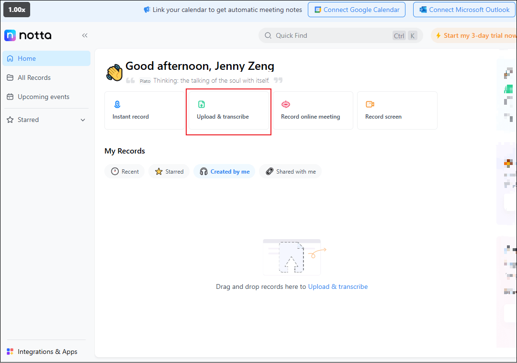
Task: Open the Home page in the sidebar
Action: click(46, 58)
